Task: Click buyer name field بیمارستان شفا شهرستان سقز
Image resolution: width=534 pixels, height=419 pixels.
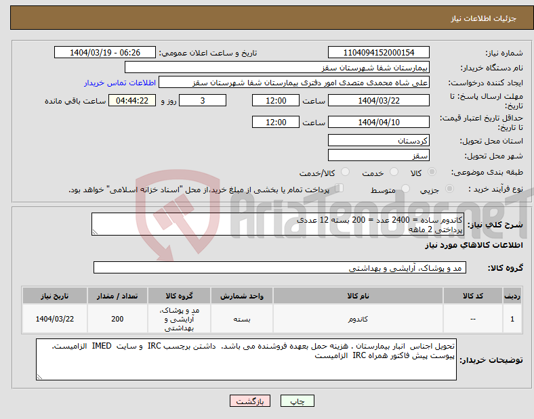Action: pyautogui.click(x=277, y=67)
